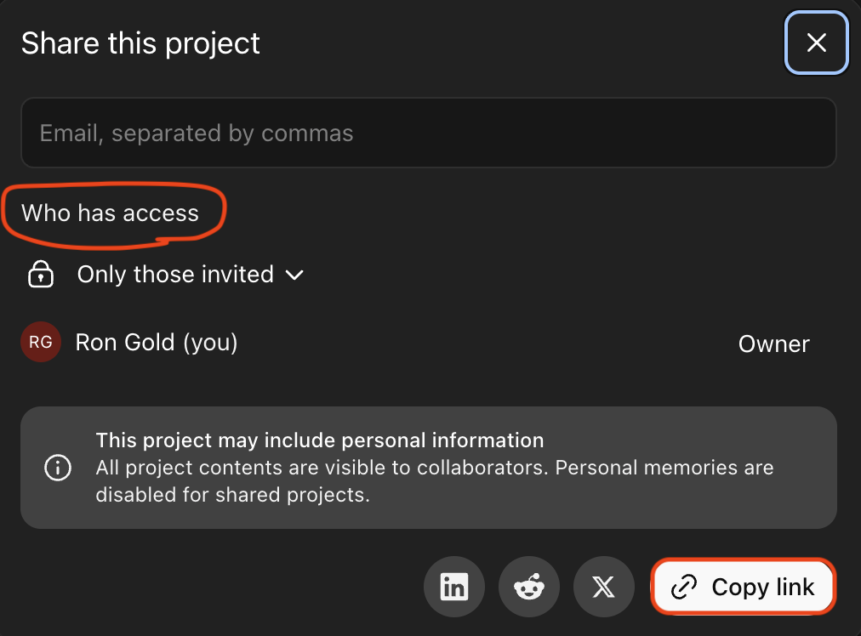Click the chain link icon in Copy link
The height and width of the screenshot is (636, 861).
point(684,587)
